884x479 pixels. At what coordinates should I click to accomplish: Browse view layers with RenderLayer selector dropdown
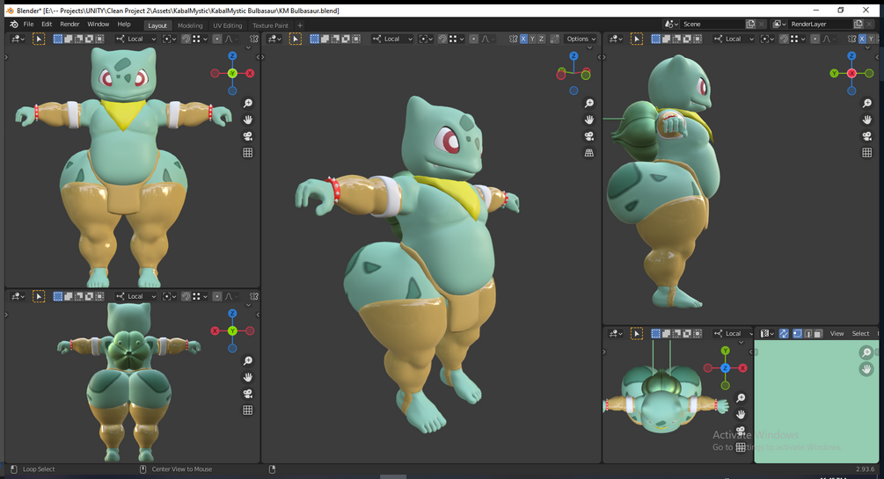(x=779, y=25)
